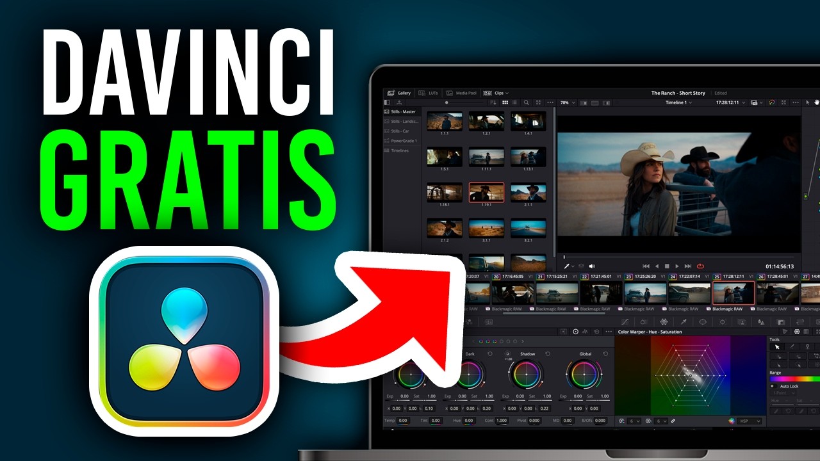Switch gallery to thumbnail grid view
The width and height of the screenshot is (820, 461).
[x=505, y=102]
